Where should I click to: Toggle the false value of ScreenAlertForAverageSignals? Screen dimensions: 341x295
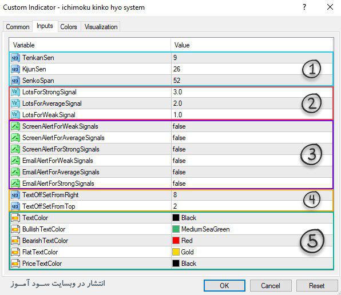pos(179,138)
